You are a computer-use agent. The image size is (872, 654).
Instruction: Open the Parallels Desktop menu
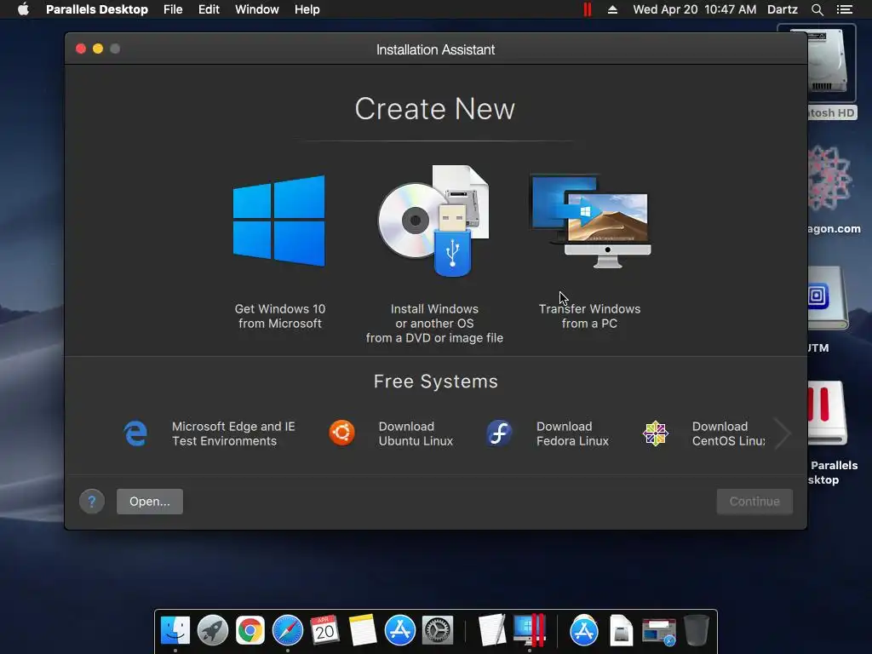pyautogui.click(x=97, y=9)
